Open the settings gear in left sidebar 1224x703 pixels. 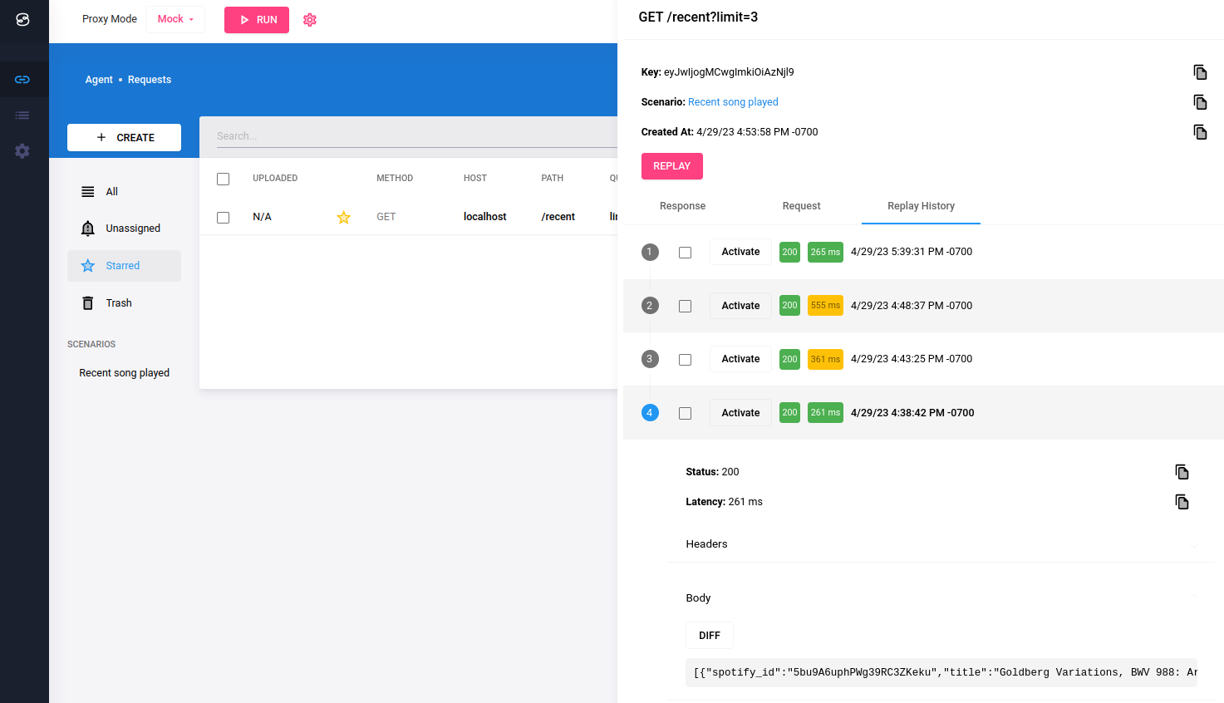[22, 151]
